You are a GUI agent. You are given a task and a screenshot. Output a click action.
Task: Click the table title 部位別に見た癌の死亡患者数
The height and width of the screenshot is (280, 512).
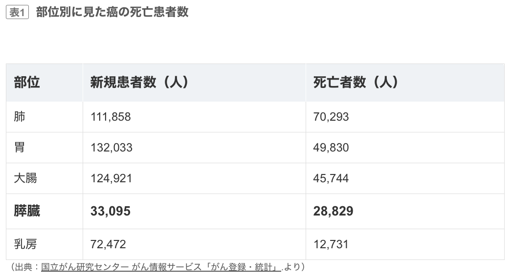pyautogui.click(x=112, y=12)
